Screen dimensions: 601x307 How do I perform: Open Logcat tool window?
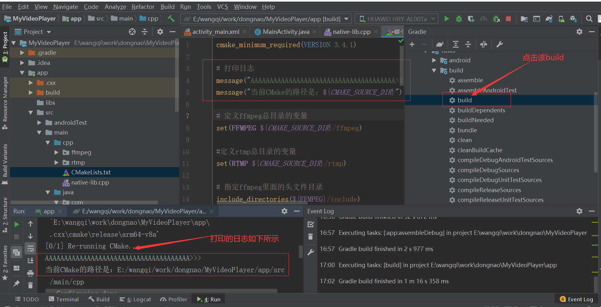135,299
